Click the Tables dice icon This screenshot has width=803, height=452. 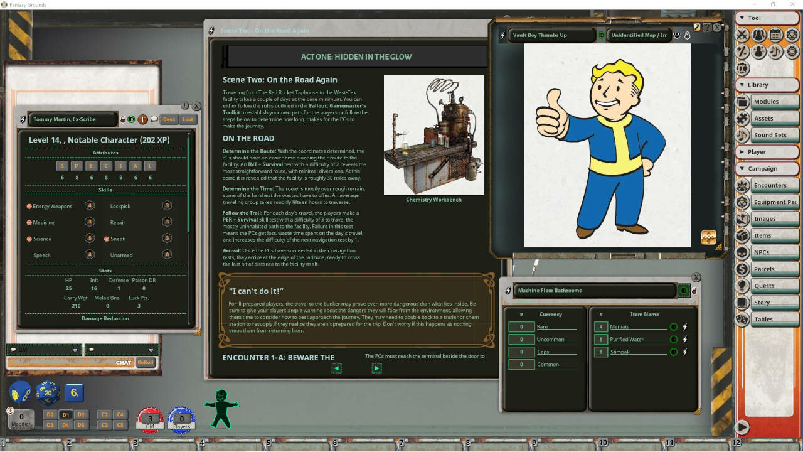[x=743, y=319]
